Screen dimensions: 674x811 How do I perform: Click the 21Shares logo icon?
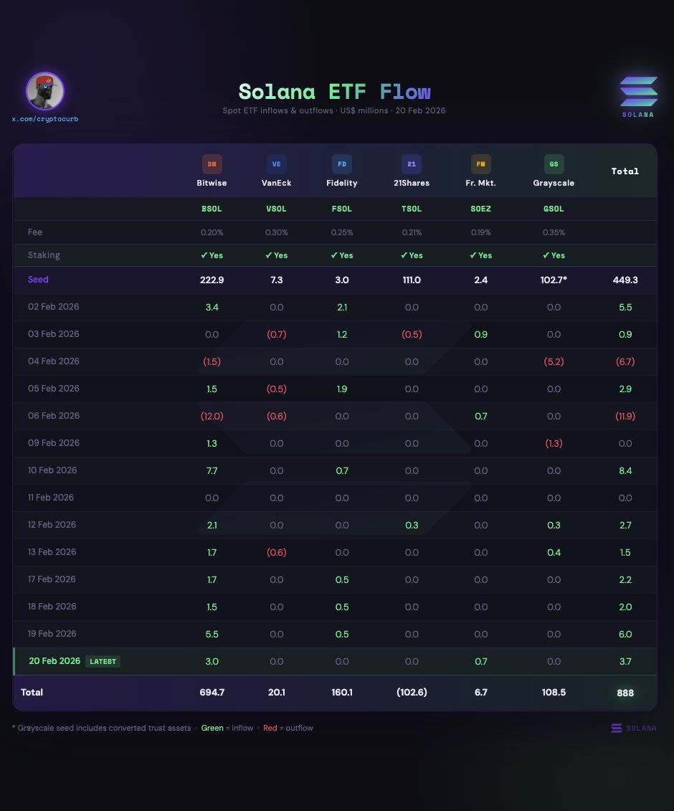(x=412, y=164)
